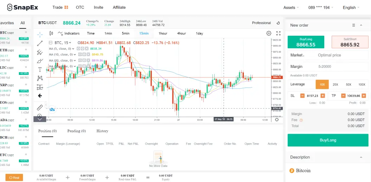Open the Trade menu

[x=60, y=7]
